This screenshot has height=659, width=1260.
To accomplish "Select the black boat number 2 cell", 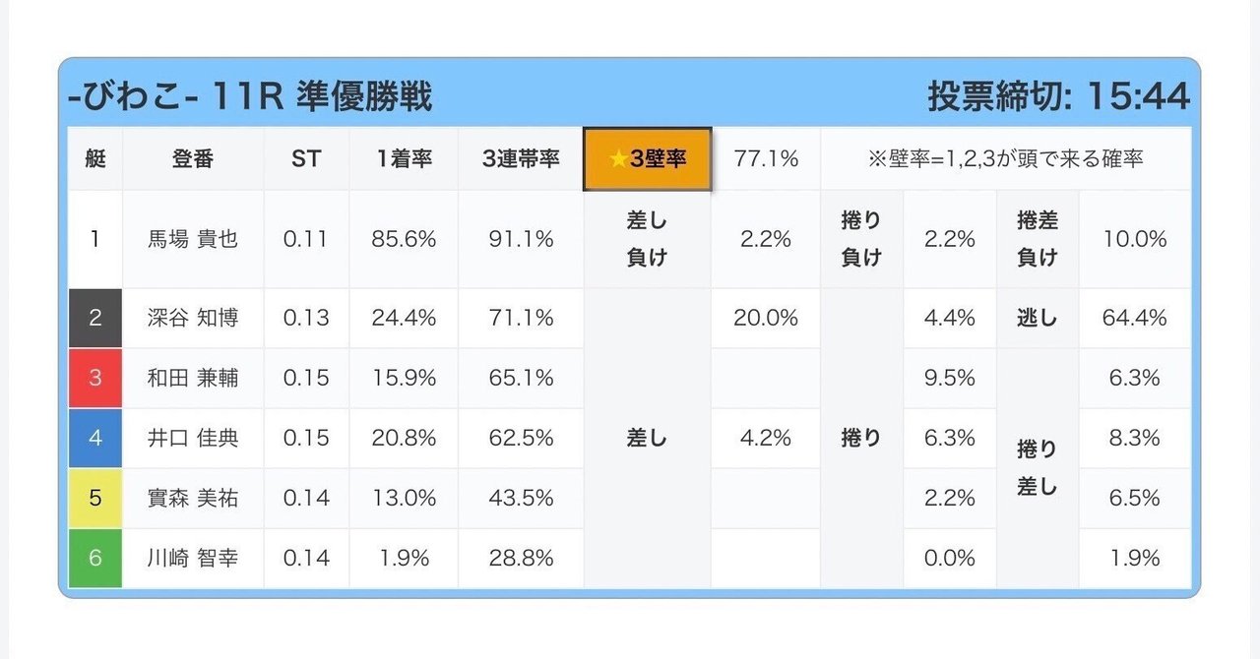I will 95,318.
